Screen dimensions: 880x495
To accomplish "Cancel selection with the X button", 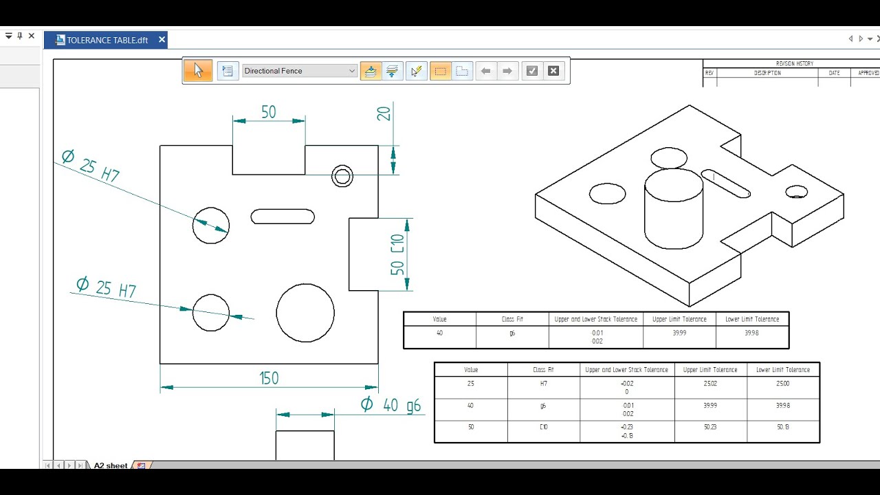I will tap(553, 71).
